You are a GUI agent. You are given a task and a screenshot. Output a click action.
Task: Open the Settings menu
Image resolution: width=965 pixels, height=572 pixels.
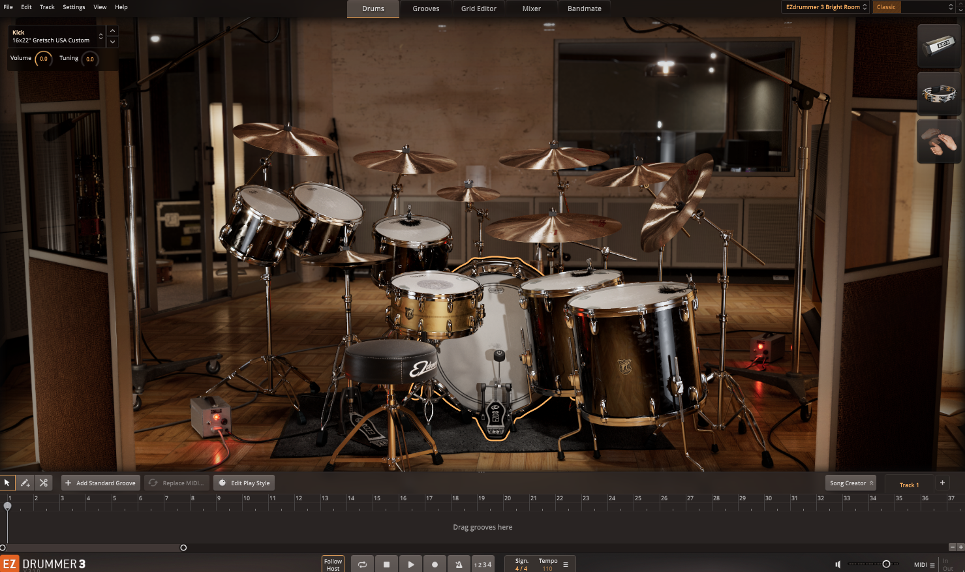(x=74, y=7)
